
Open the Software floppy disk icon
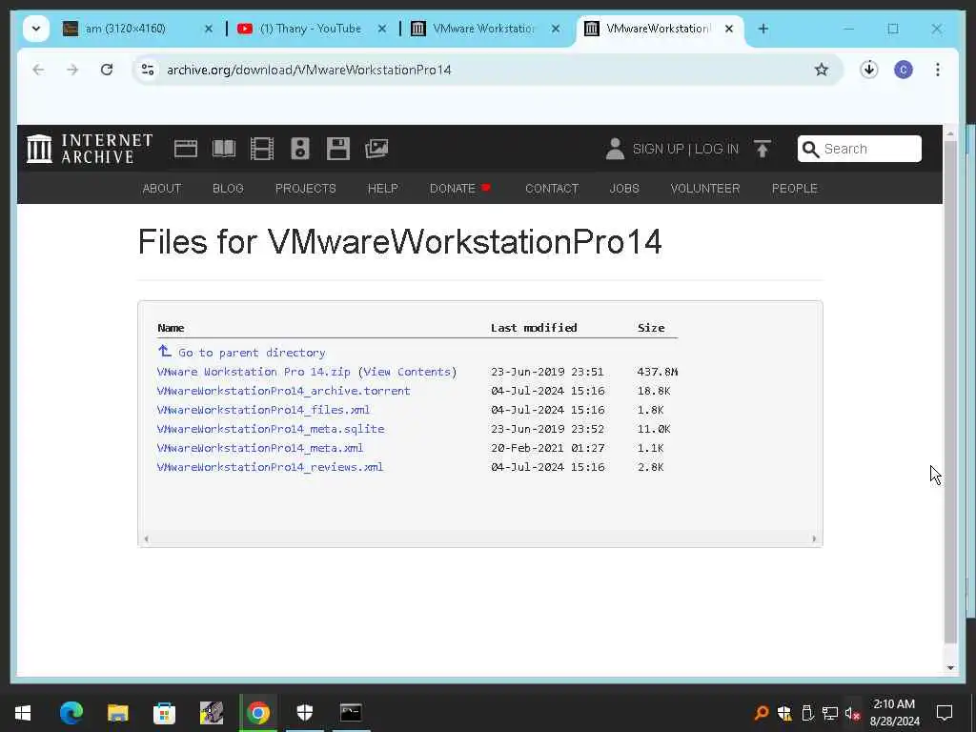(338, 149)
